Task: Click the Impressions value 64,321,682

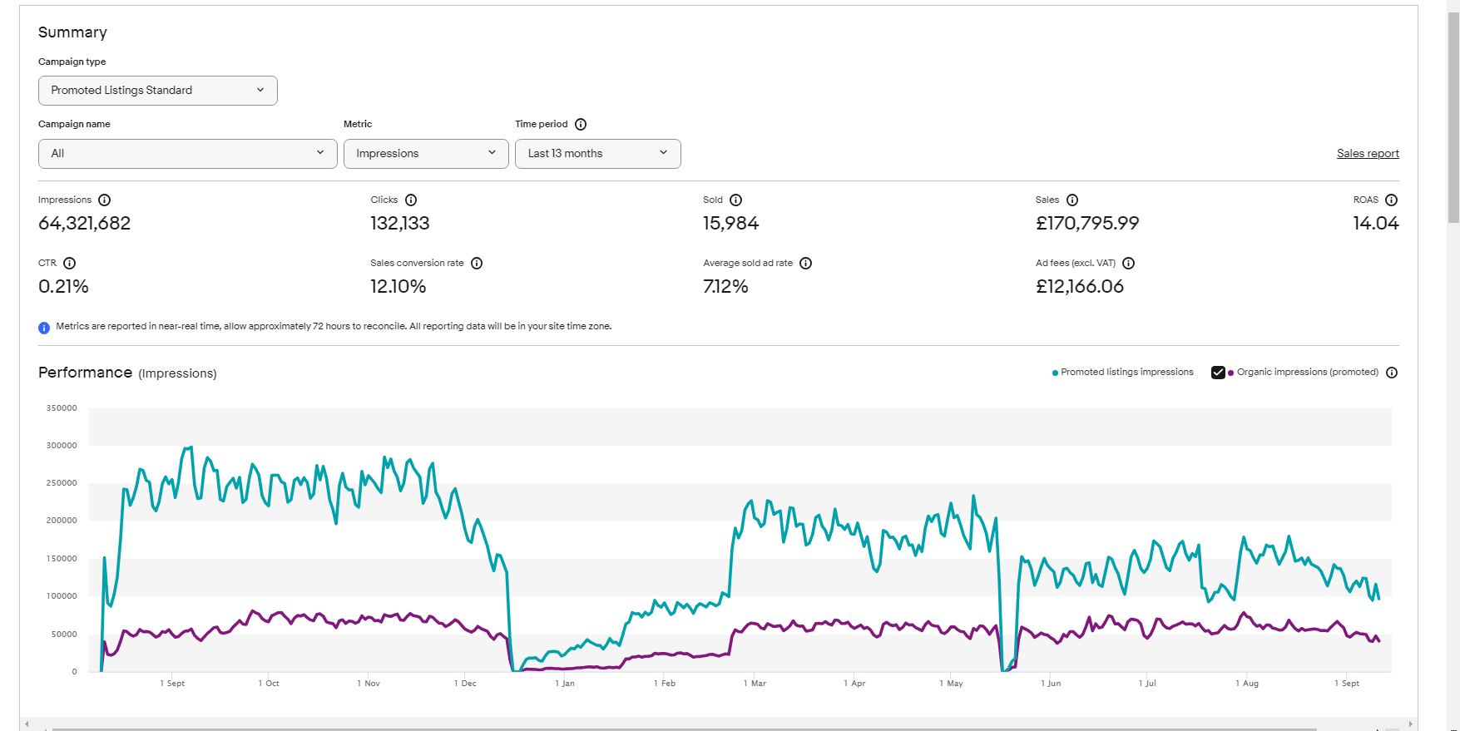Action: (x=85, y=224)
